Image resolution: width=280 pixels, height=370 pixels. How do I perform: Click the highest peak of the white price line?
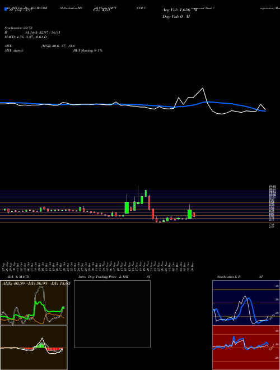pyautogui.click(x=203, y=88)
